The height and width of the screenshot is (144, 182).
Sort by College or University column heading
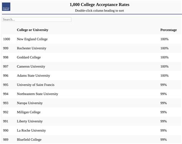click(x=33, y=30)
